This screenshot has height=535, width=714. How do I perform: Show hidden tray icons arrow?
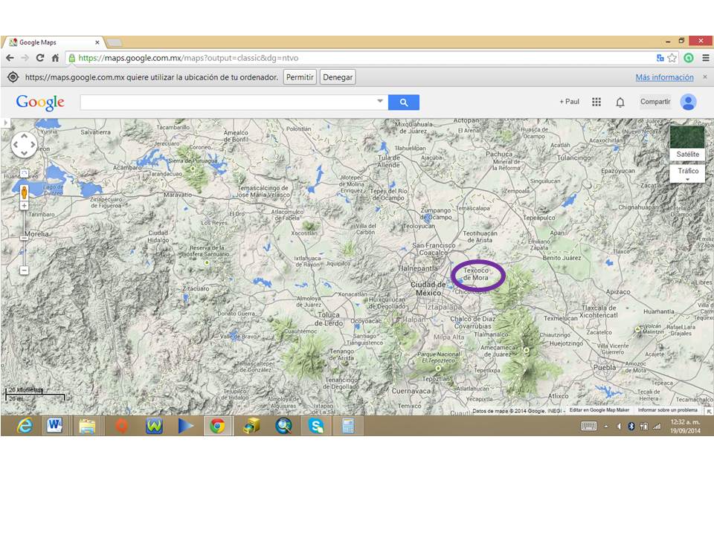tap(606, 427)
